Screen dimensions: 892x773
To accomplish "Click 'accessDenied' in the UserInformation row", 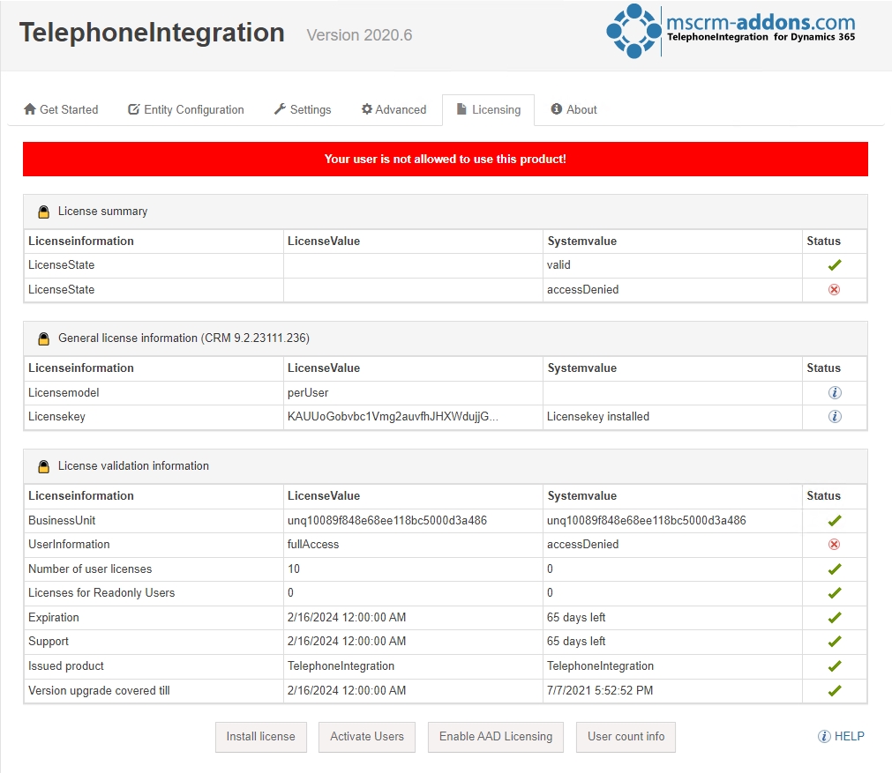I will pos(582,545).
